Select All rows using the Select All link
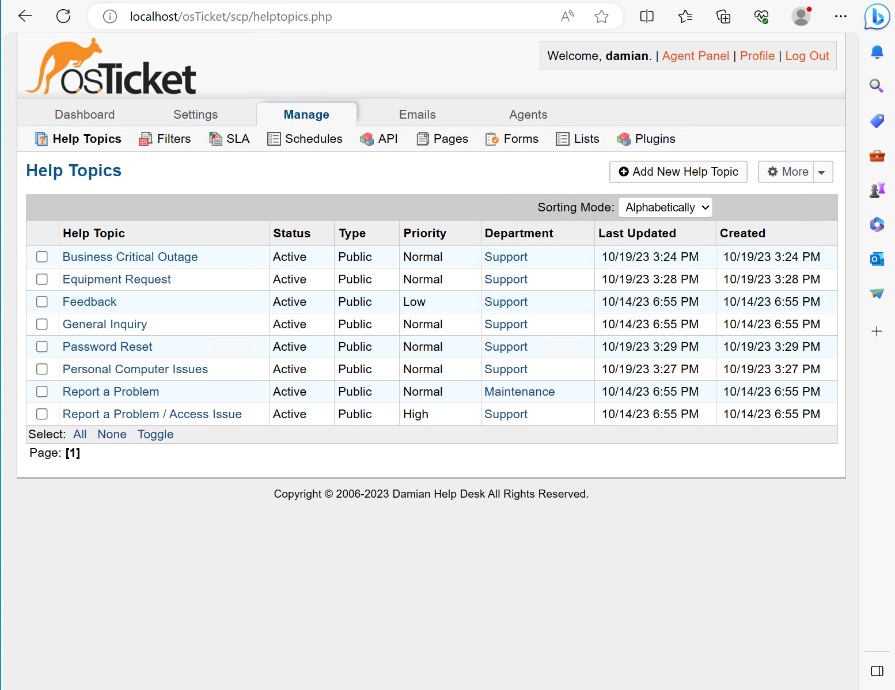Screen dimensions: 895x690 79,434
